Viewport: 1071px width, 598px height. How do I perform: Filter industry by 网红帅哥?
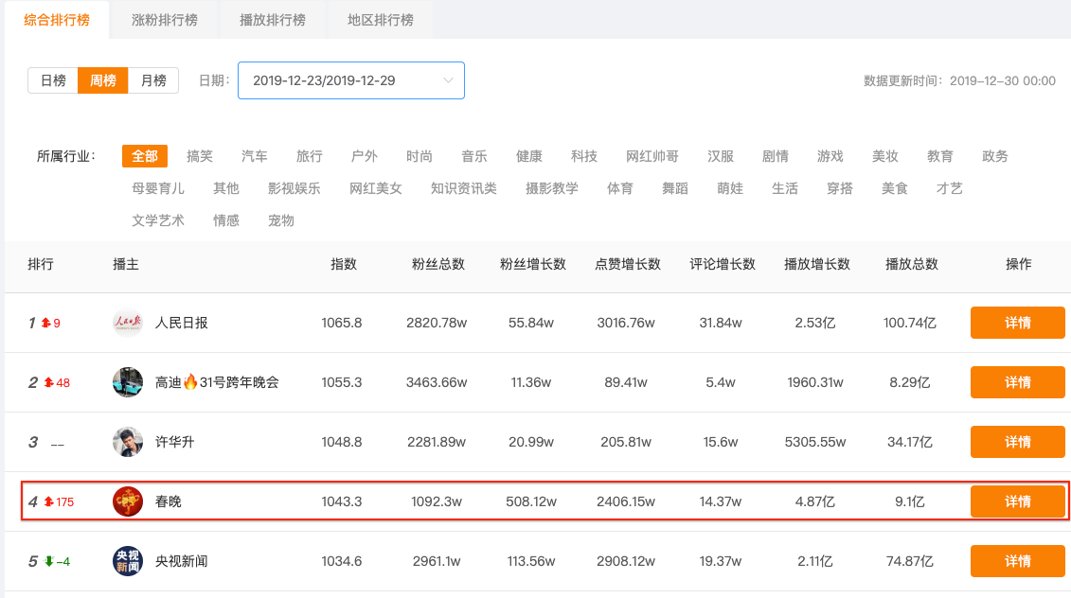coord(652,156)
